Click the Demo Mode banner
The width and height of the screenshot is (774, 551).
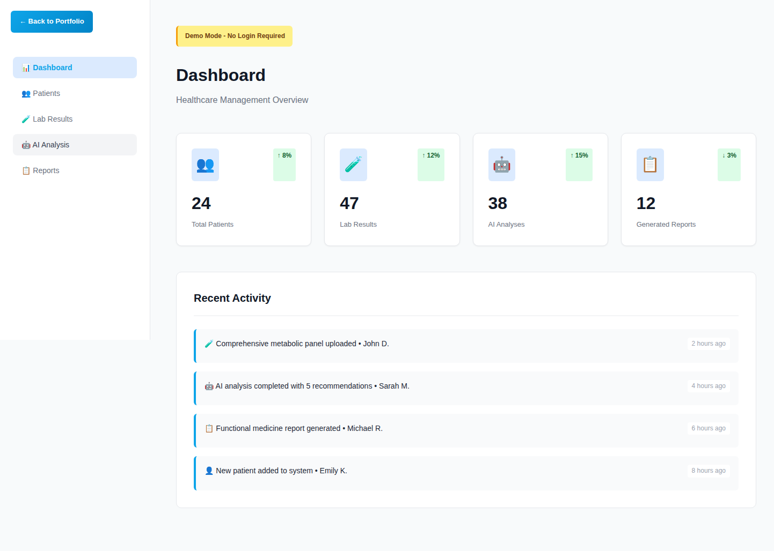click(x=234, y=36)
